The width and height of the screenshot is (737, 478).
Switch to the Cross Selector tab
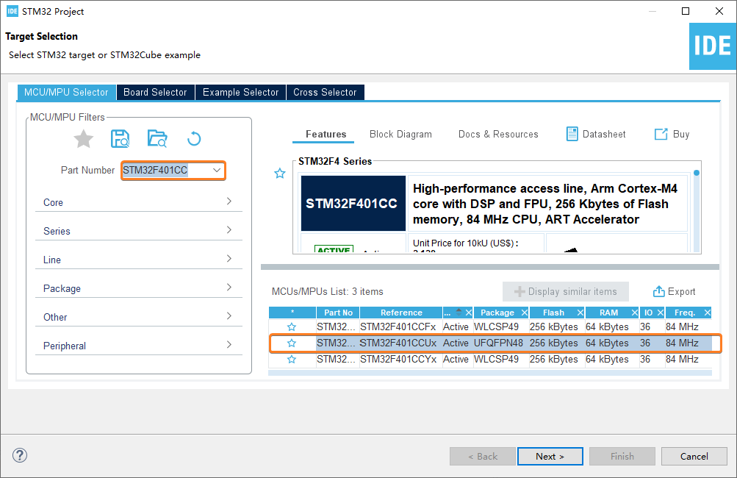[325, 92]
